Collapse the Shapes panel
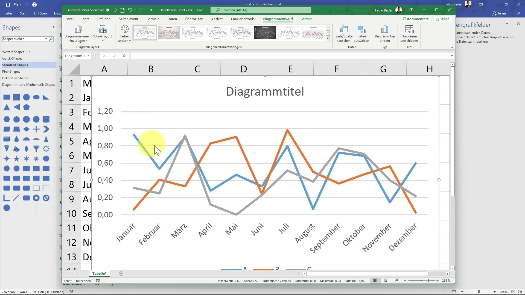The image size is (525, 295). click(54, 27)
